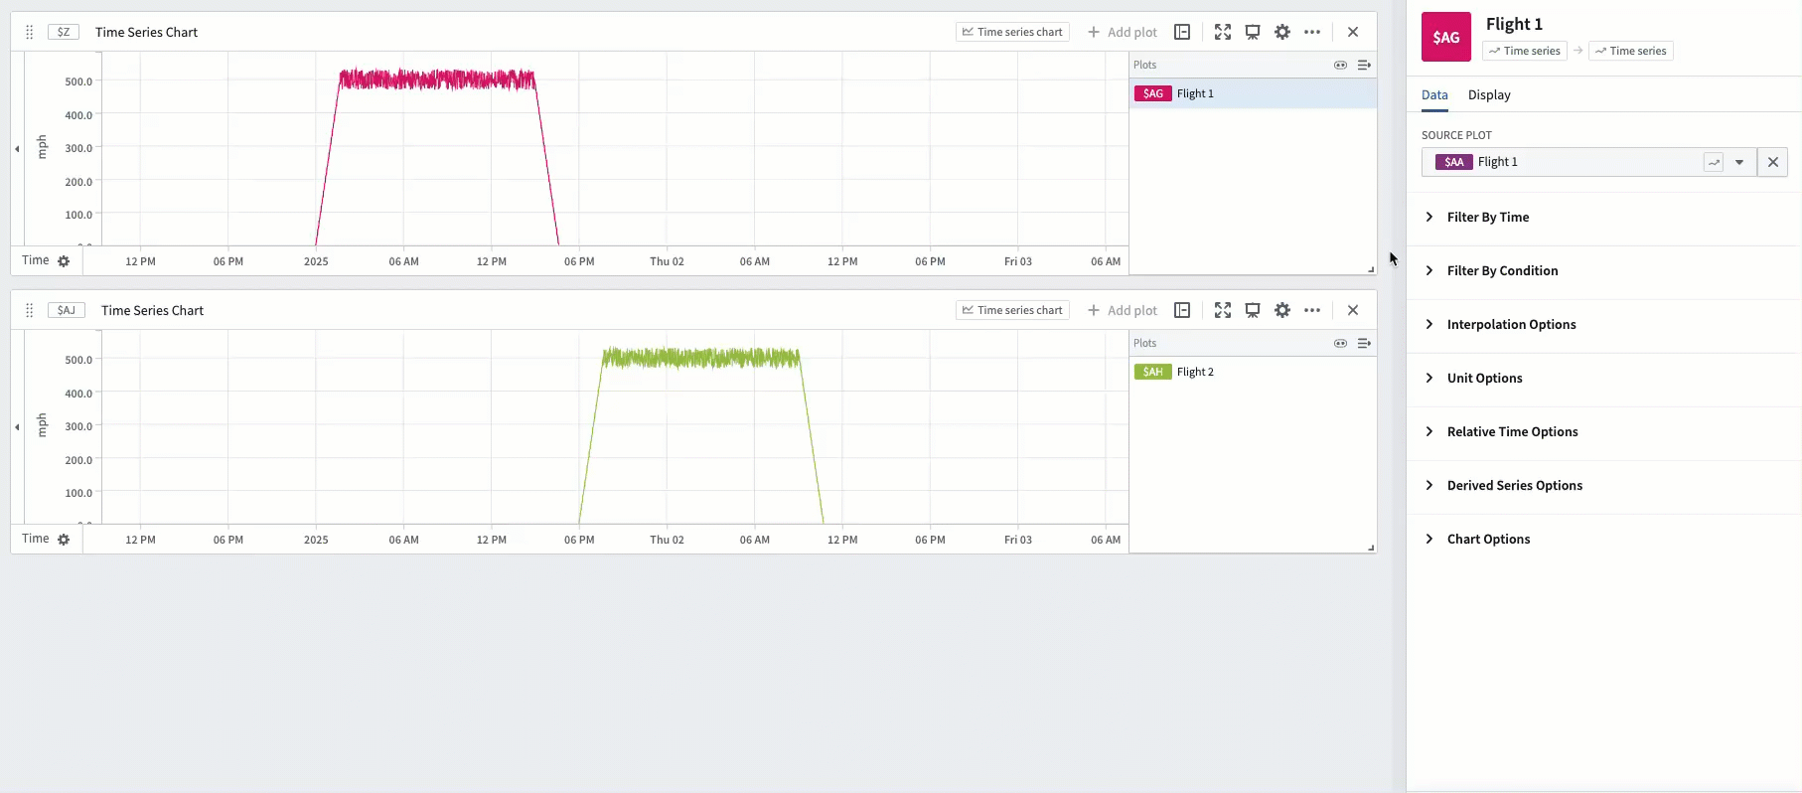Open Time axis settings gear in bottom chart

point(64,540)
